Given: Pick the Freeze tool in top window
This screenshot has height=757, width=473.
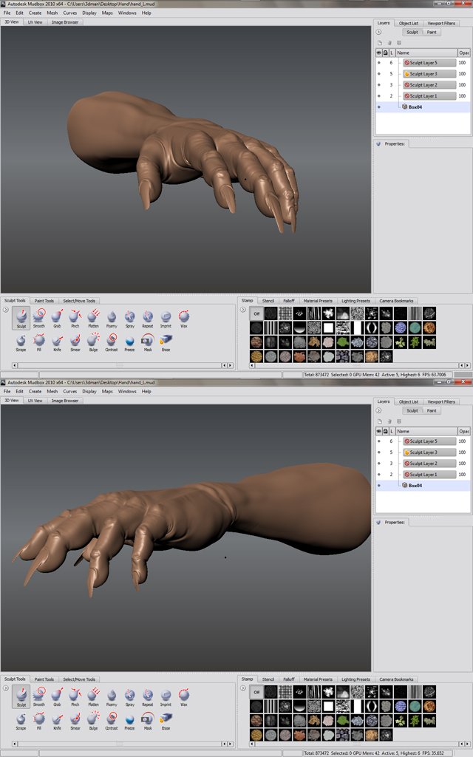Looking at the screenshot, I should (129, 342).
